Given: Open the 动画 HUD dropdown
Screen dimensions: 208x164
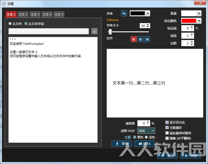Looking at the screenshot, I should coord(146,131).
